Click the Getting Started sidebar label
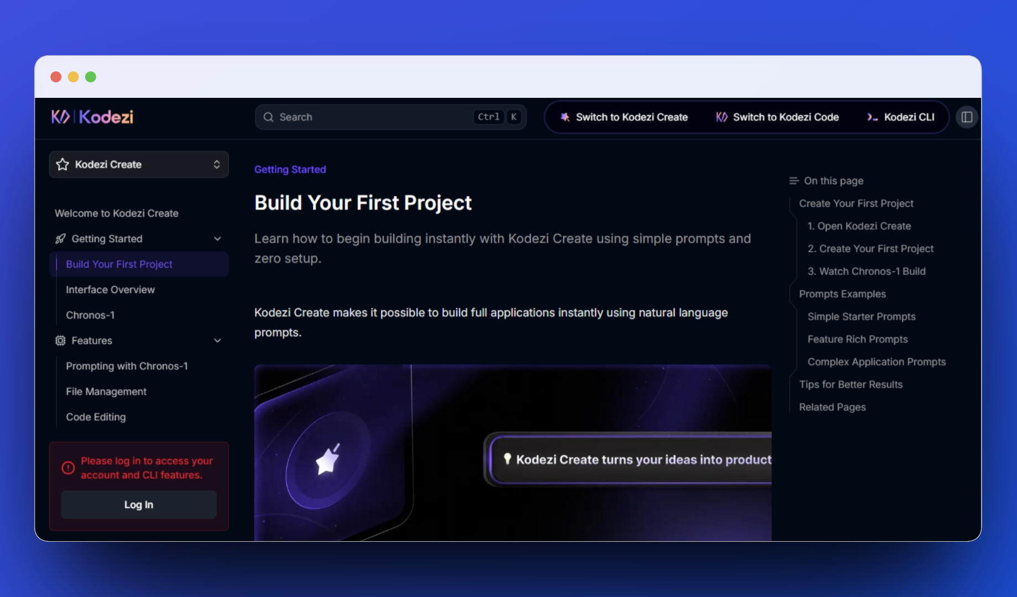Viewport: 1017px width, 597px height. click(x=107, y=239)
